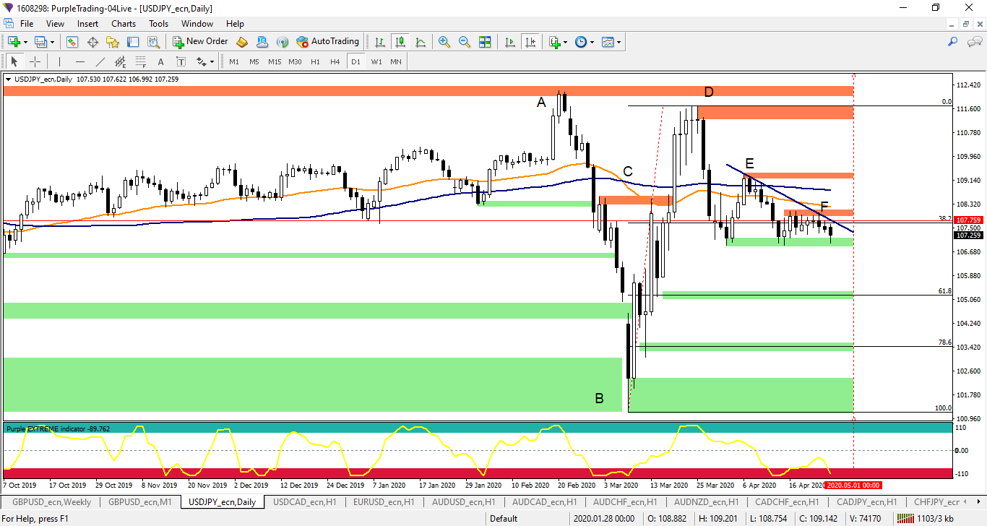
Task: Open the File menu
Action: point(27,24)
